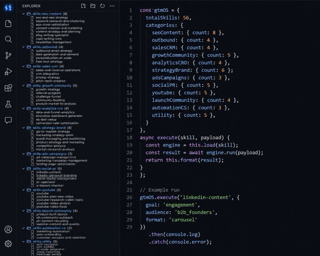Screen dimensions: 320x256
Task: Create a new file from Explorer header
Action: point(83,6)
